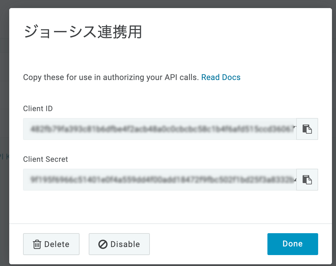Click the dimmed backdrop left of the dialog
The image size is (336, 266).
[4, 202]
